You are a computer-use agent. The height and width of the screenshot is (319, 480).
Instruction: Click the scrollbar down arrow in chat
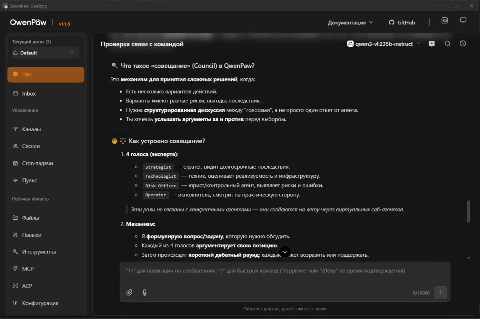468,258
